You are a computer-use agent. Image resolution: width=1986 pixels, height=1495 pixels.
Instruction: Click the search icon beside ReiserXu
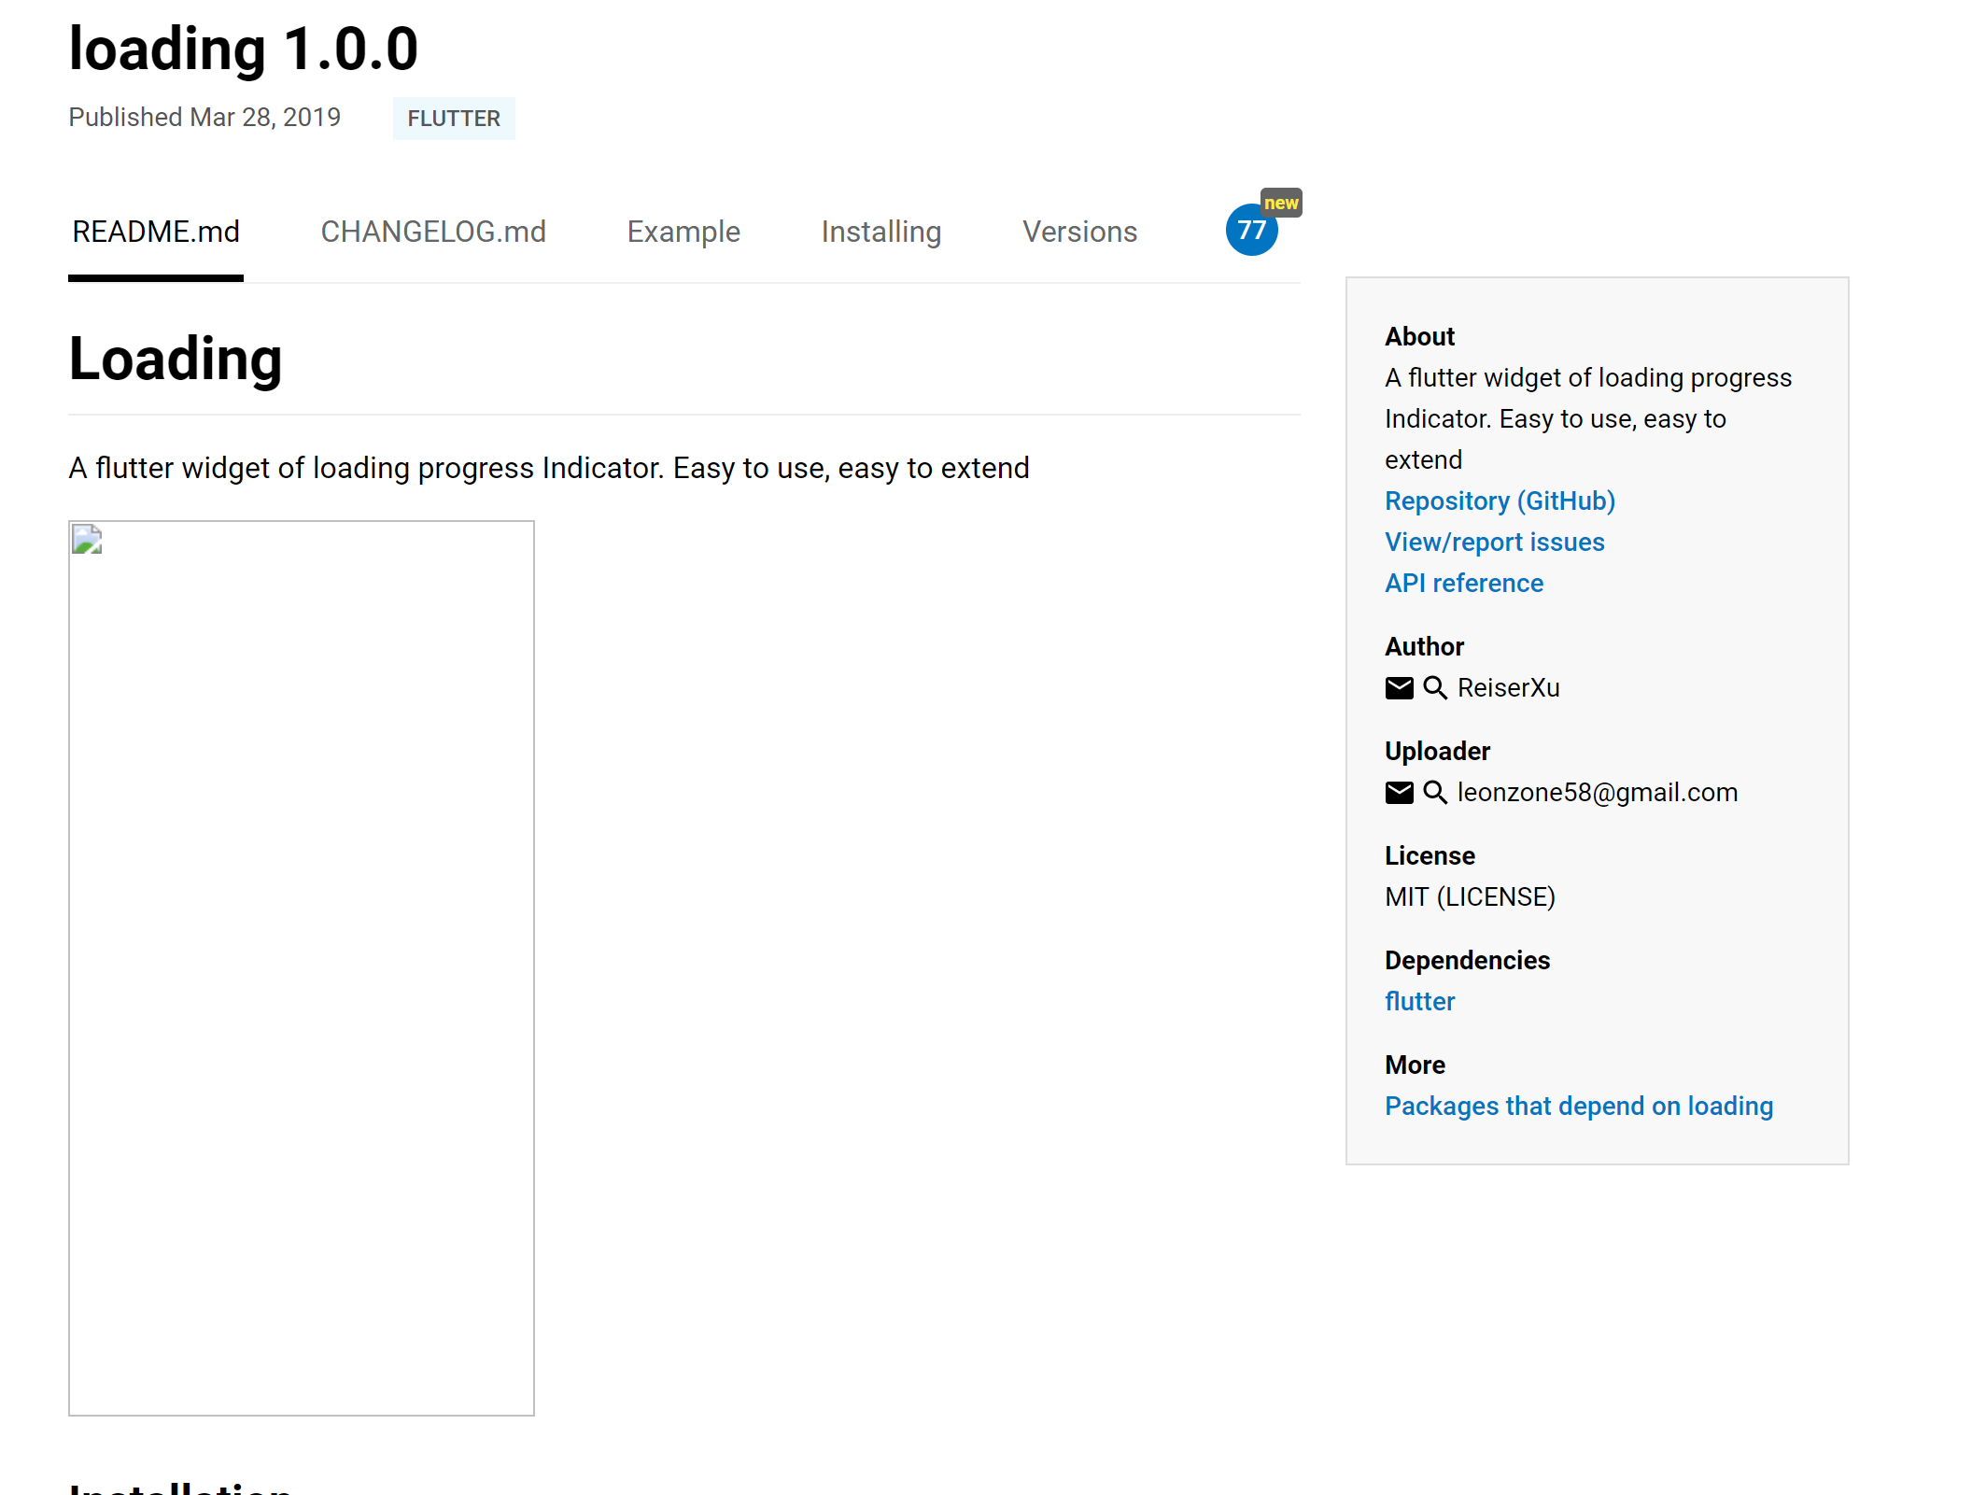pos(1434,688)
